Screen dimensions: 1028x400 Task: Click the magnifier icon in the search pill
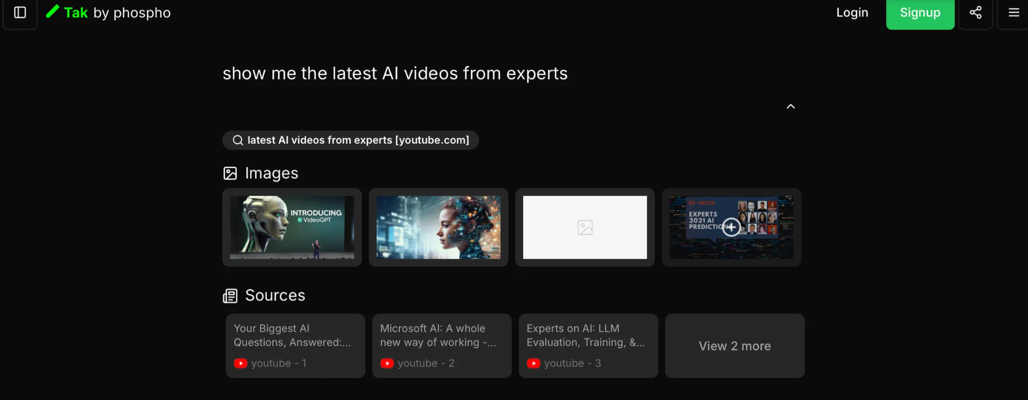(x=237, y=140)
